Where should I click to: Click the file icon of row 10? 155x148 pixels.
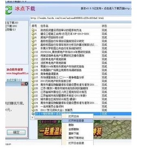click(x=33, y=52)
